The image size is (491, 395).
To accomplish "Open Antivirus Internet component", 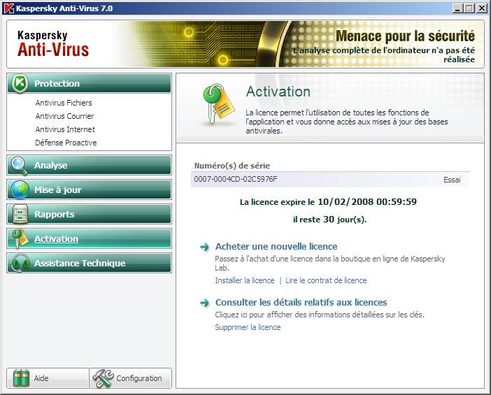I will tap(65, 129).
